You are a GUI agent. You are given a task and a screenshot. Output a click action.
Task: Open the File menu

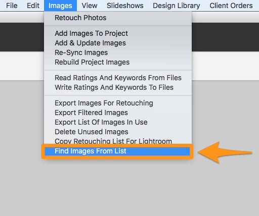tap(12, 6)
